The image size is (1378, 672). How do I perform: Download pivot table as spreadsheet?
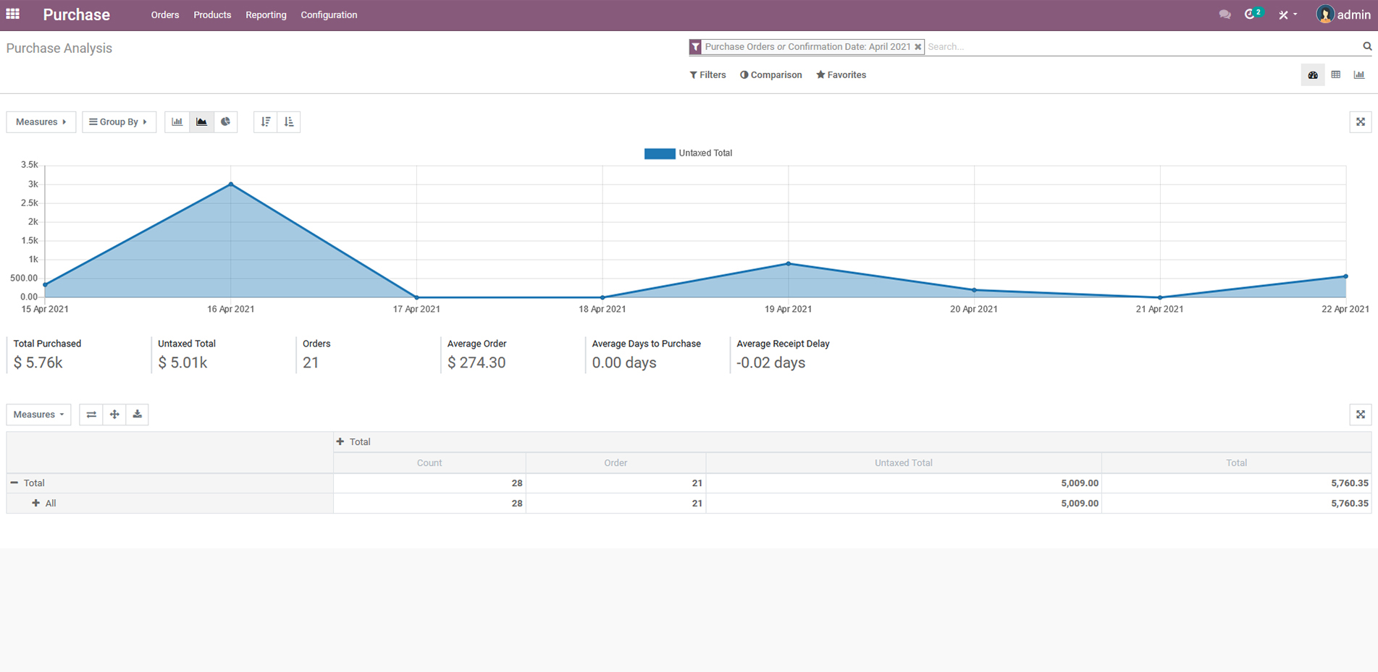(x=138, y=414)
